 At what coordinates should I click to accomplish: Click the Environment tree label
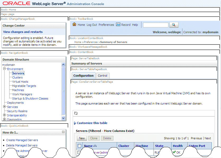pos(15,69)
